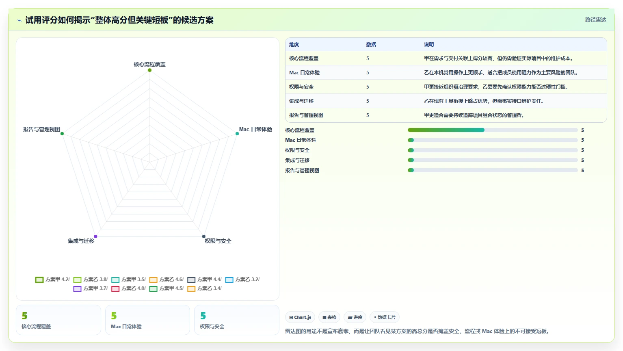Select the 报告与管理视图 table row cell
This screenshot has height=351, width=623.
click(306, 115)
